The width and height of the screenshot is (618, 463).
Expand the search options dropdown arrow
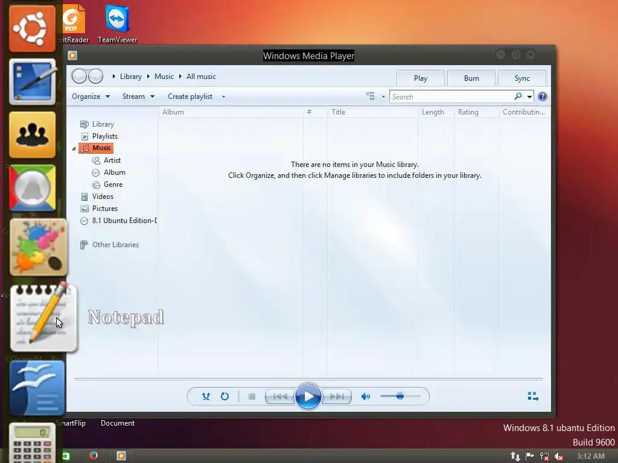(529, 97)
